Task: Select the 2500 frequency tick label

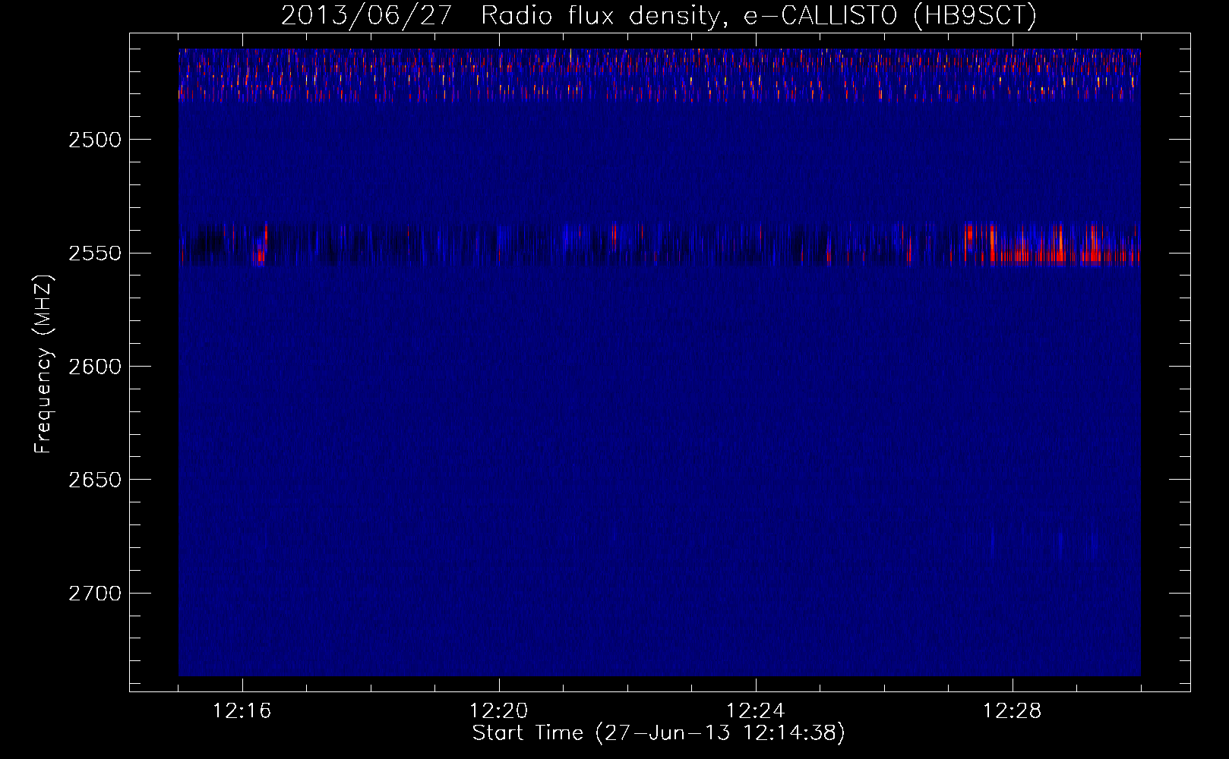Action: click(x=95, y=140)
